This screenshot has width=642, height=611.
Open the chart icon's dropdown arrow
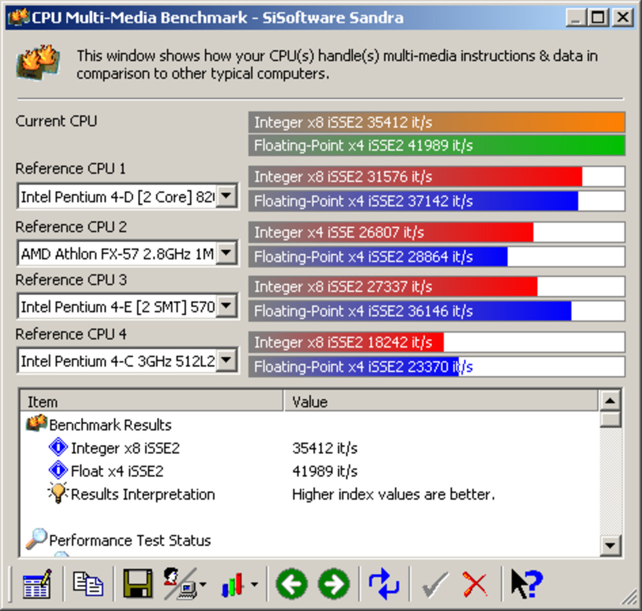[254, 585]
